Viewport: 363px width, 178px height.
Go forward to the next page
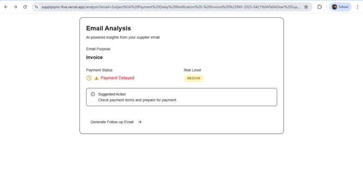tap(15, 7)
